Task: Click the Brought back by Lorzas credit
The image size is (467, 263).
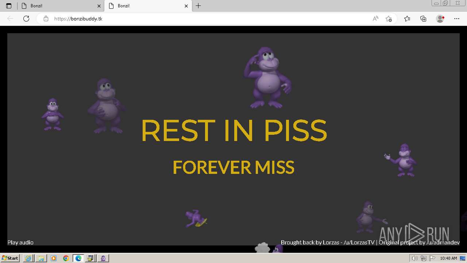Action: (x=328, y=242)
